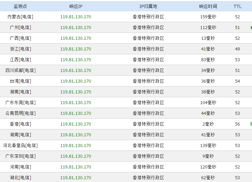
Task: Select the 湖北[电信] monitoring point
Action: (20, 178)
